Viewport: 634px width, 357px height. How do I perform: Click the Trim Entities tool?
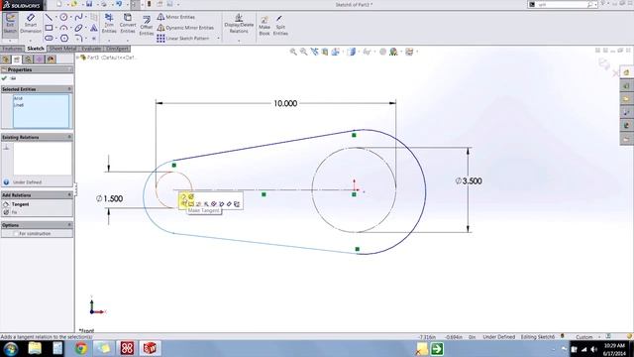coord(109,24)
